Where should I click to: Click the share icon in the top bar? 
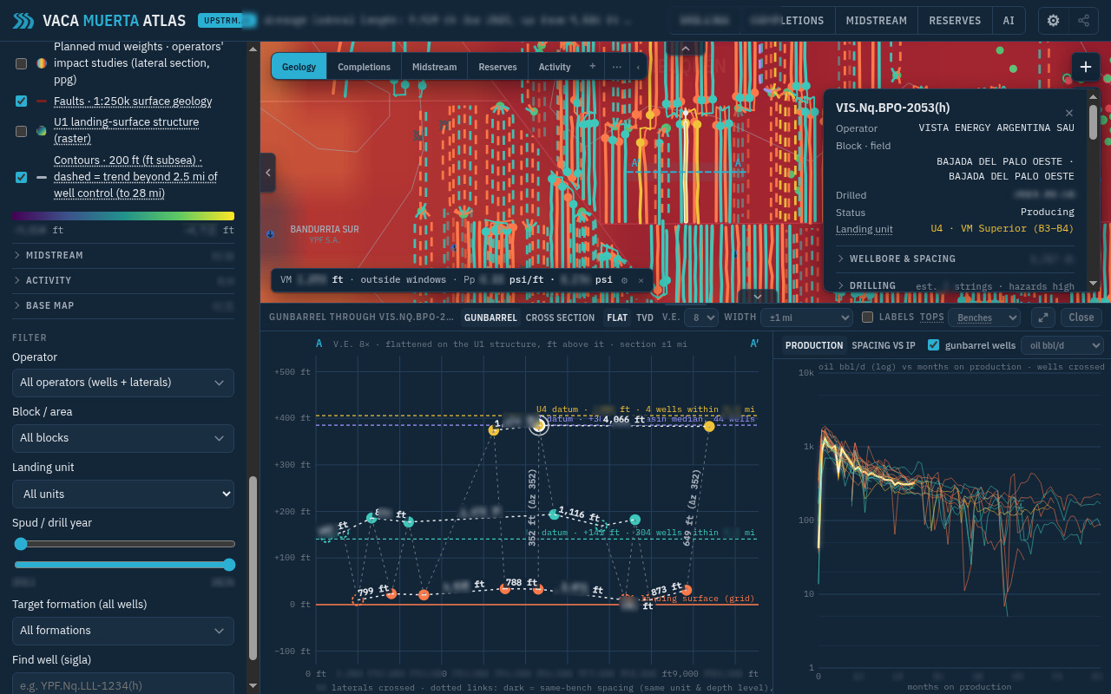(x=1084, y=21)
